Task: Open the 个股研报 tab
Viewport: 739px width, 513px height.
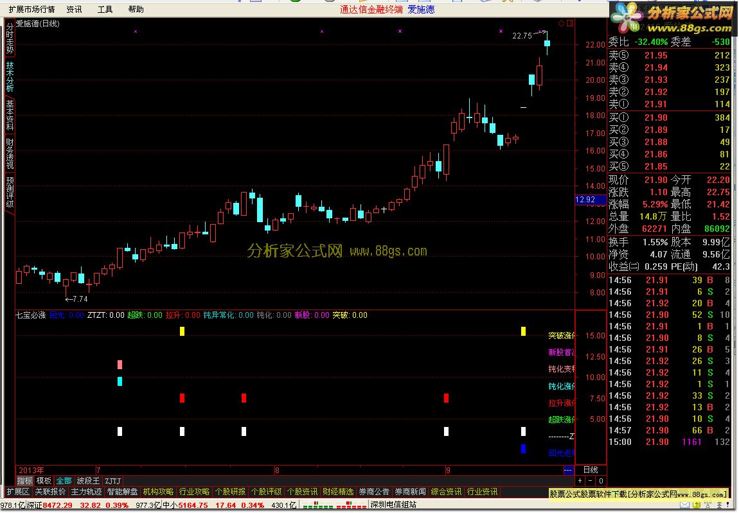Action: point(230,492)
